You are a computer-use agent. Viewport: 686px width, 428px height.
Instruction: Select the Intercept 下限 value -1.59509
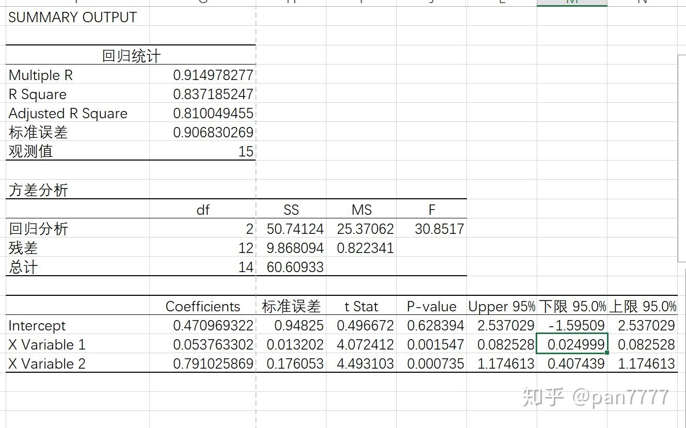[x=578, y=326]
